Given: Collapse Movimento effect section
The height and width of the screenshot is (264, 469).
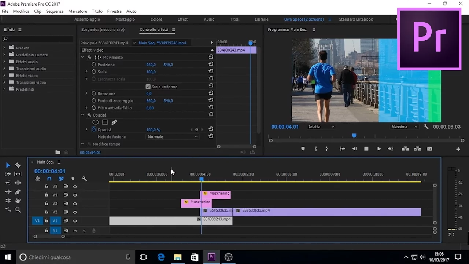Looking at the screenshot, I should tap(82, 58).
